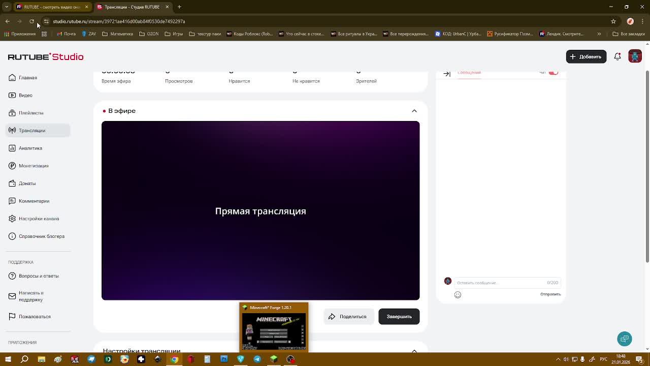Image resolution: width=650 pixels, height=366 pixels.
Task: Click the Пожаловаться flag icon
Action: [12, 317]
